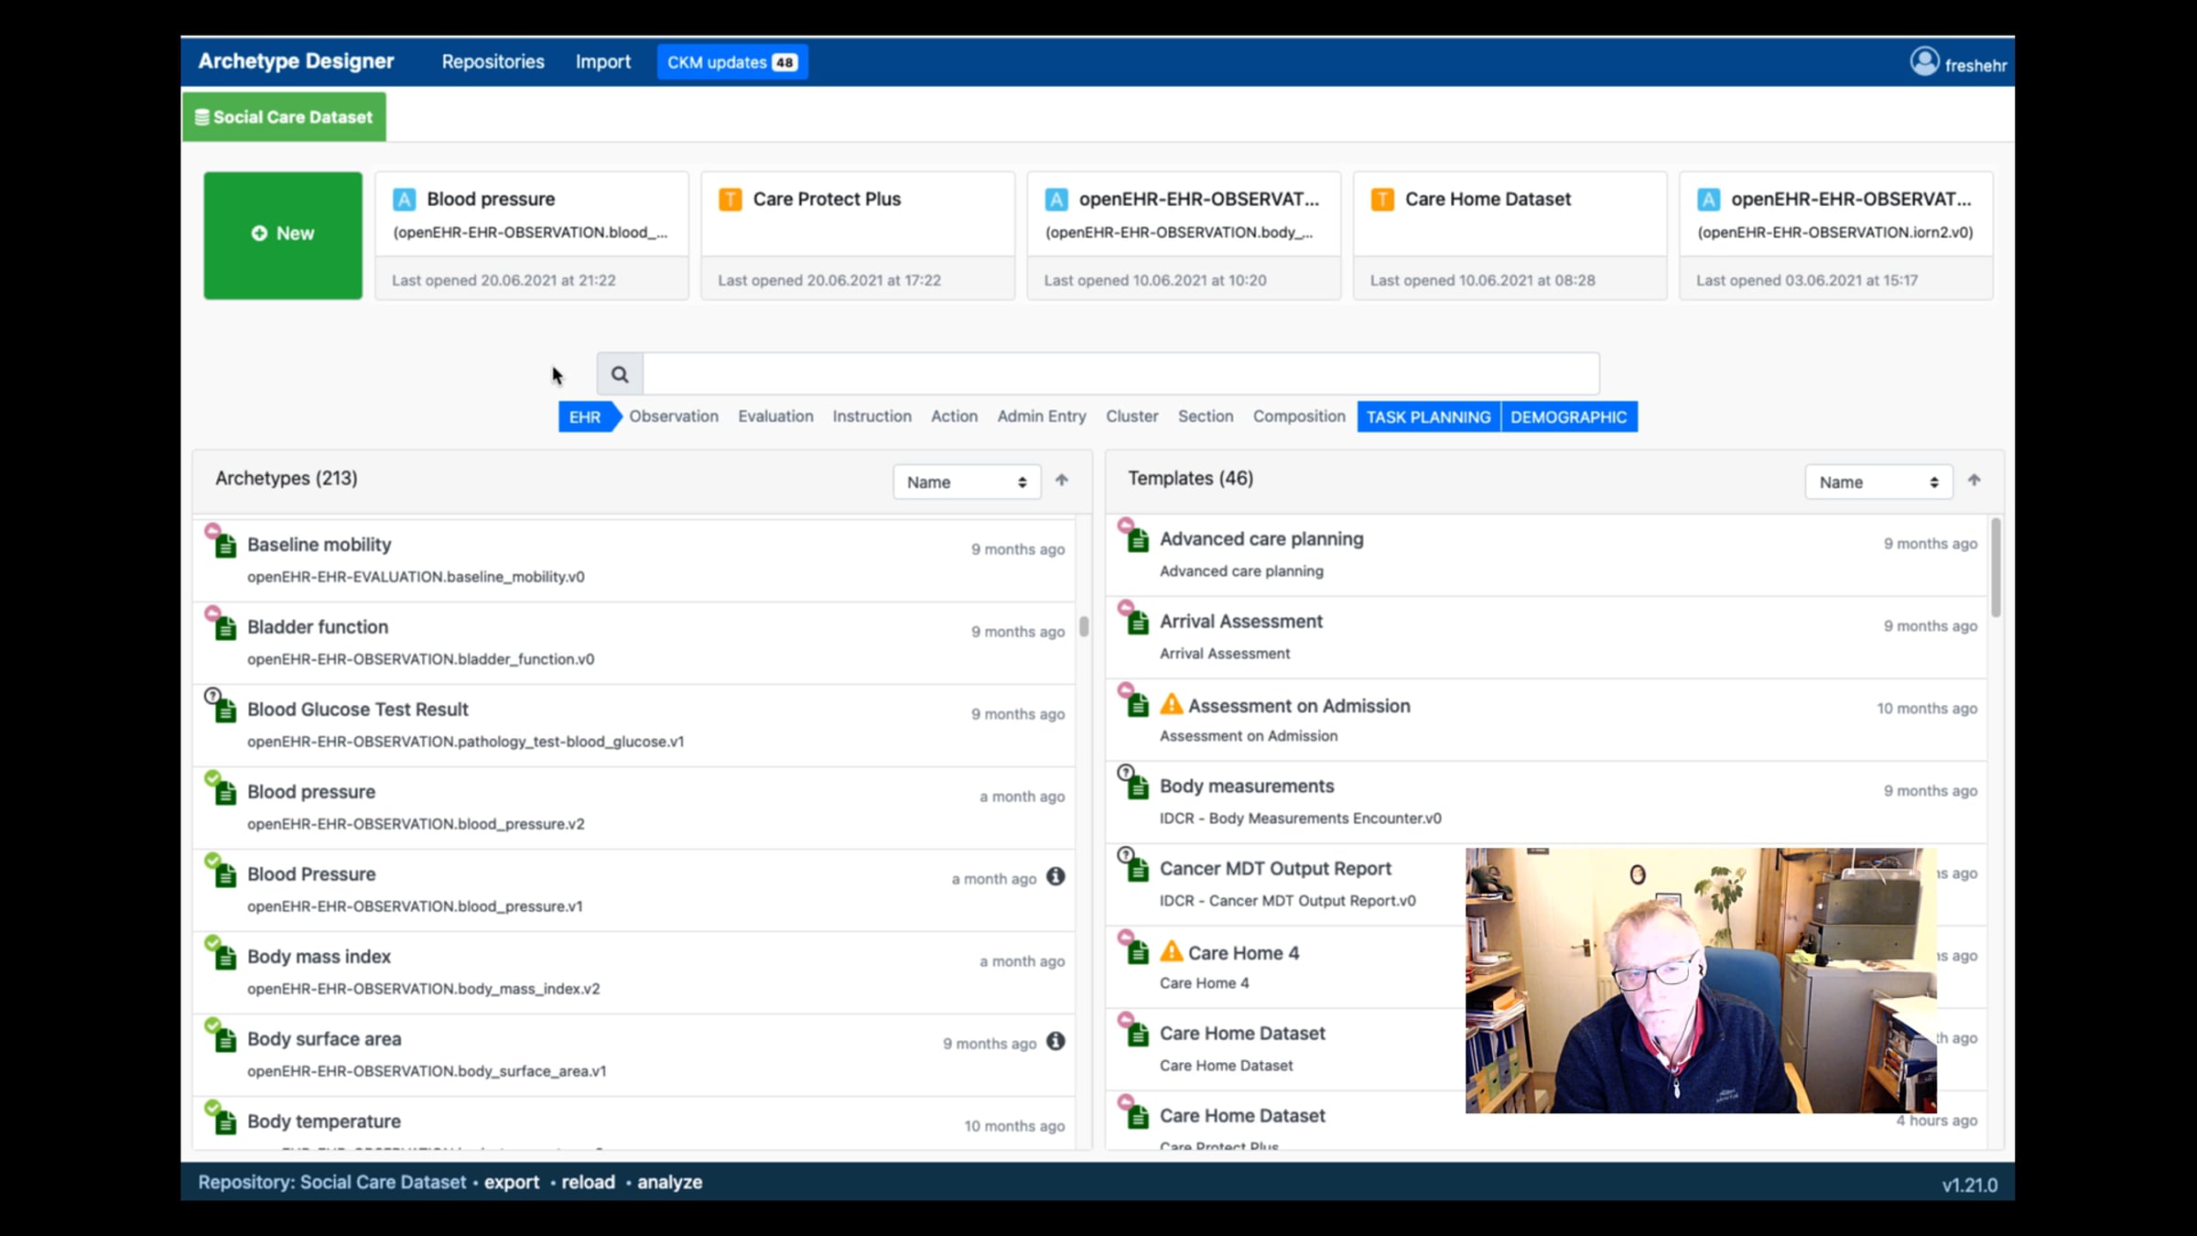Click the search magnifier icon
The height and width of the screenshot is (1236, 2197).
(620, 374)
